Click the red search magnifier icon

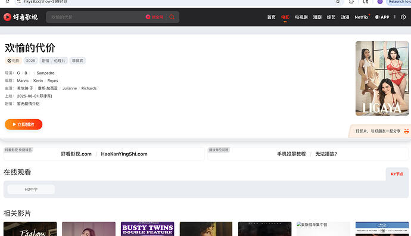172,17
